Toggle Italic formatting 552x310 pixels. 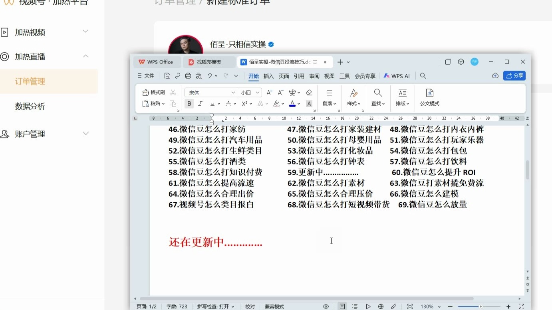click(x=201, y=104)
